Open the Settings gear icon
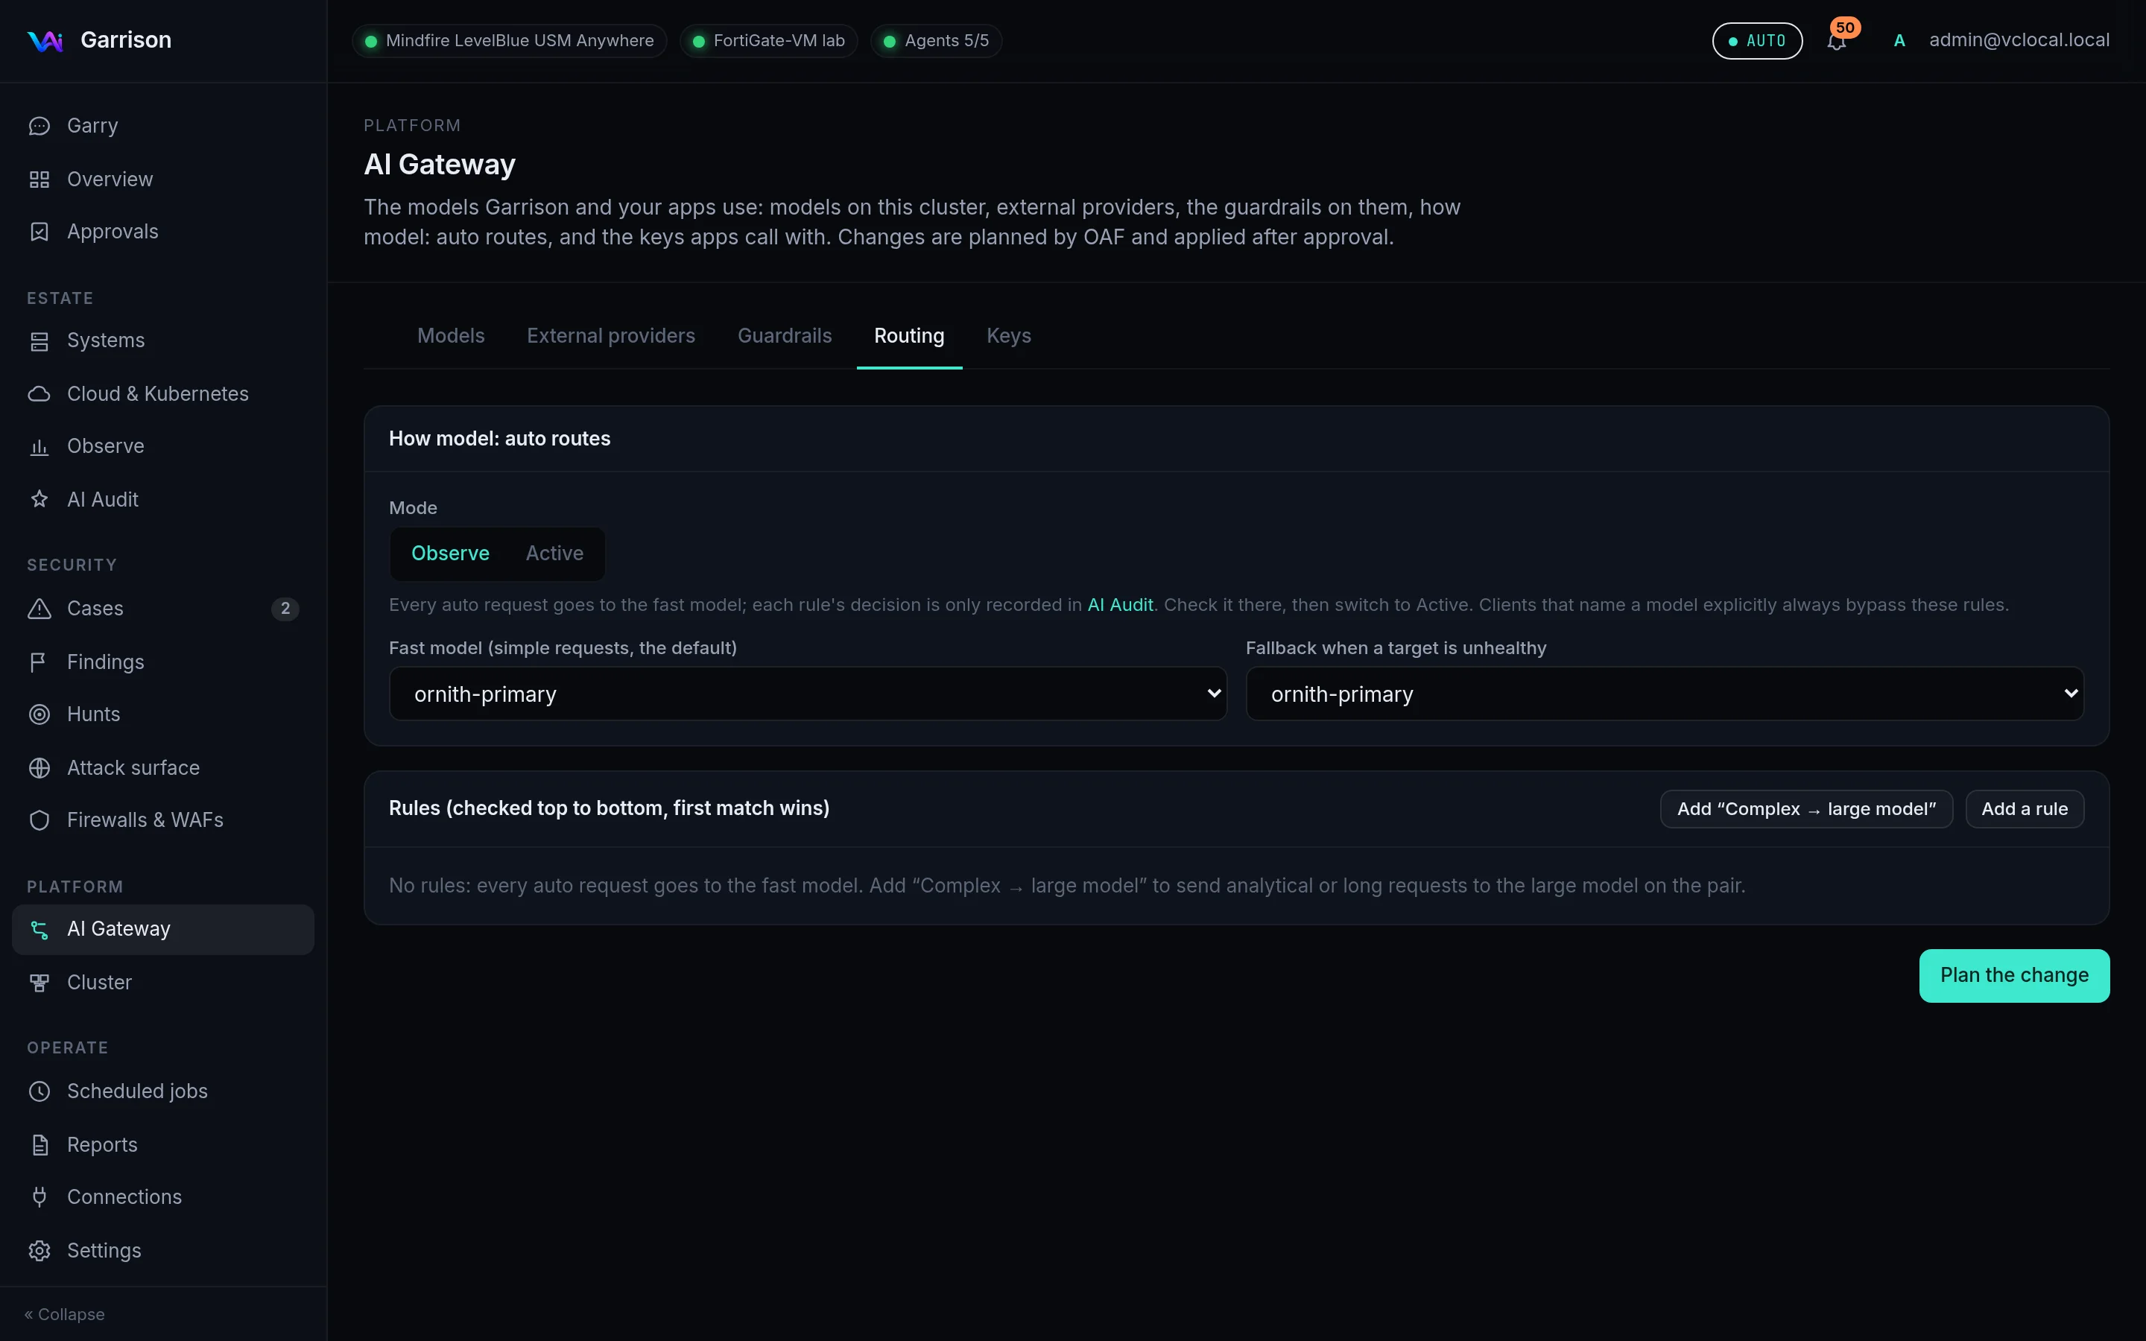2146x1341 pixels. (x=39, y=1251)
